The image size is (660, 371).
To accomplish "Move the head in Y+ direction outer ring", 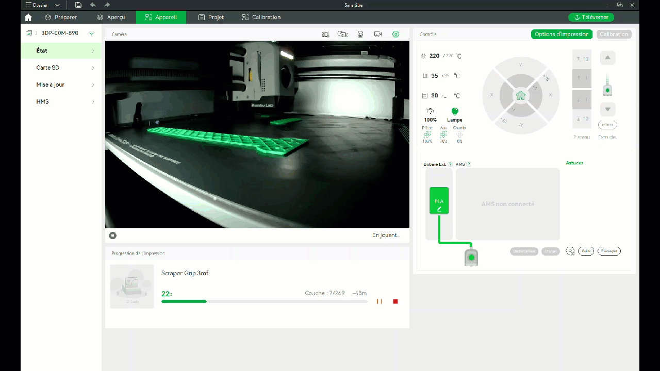I will coord(520,64).
